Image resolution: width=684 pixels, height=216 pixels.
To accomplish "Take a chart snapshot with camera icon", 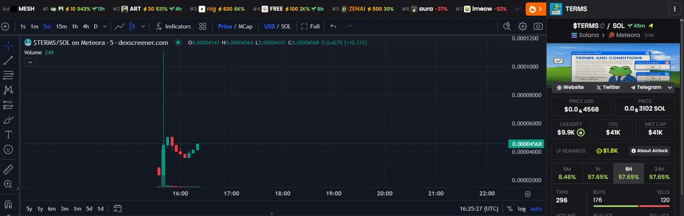I will tap(538, 26).
